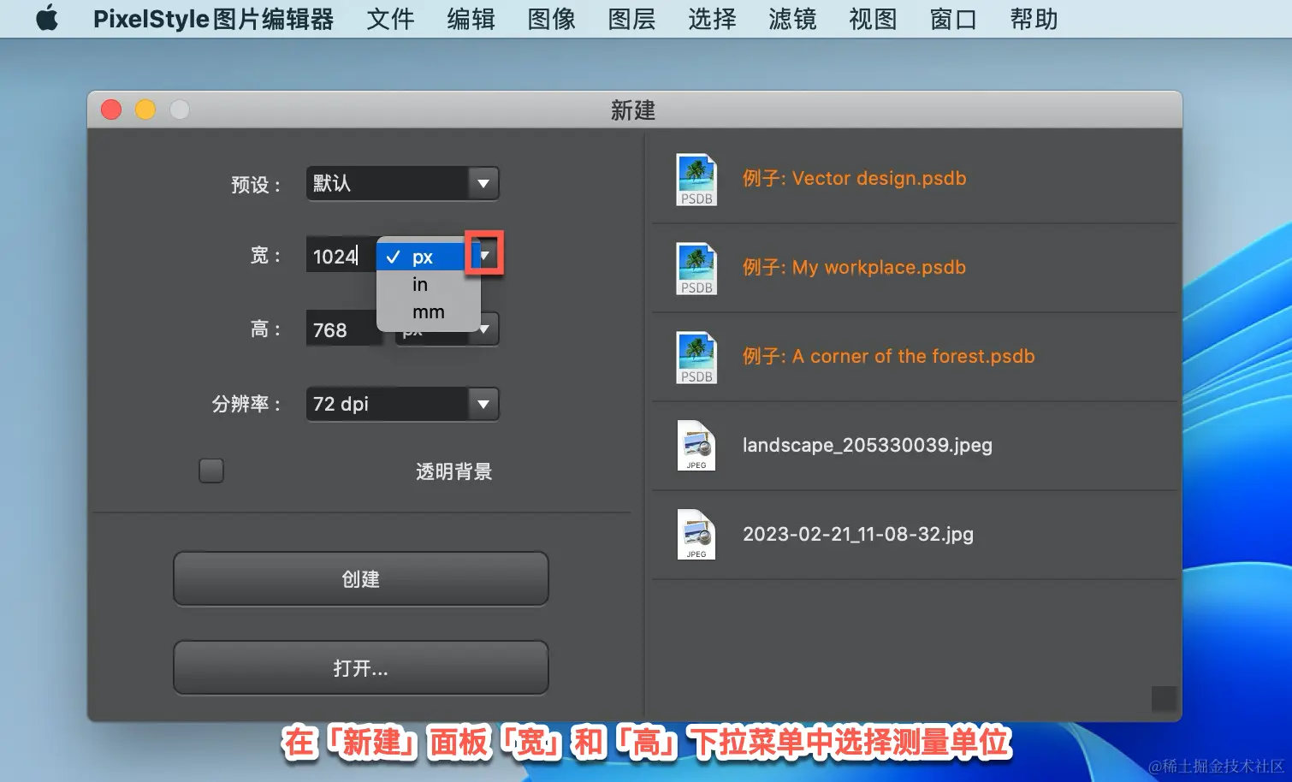Select the landscape_205330039.jpeg file icon

pyautogui.click(x=696, y=446)
